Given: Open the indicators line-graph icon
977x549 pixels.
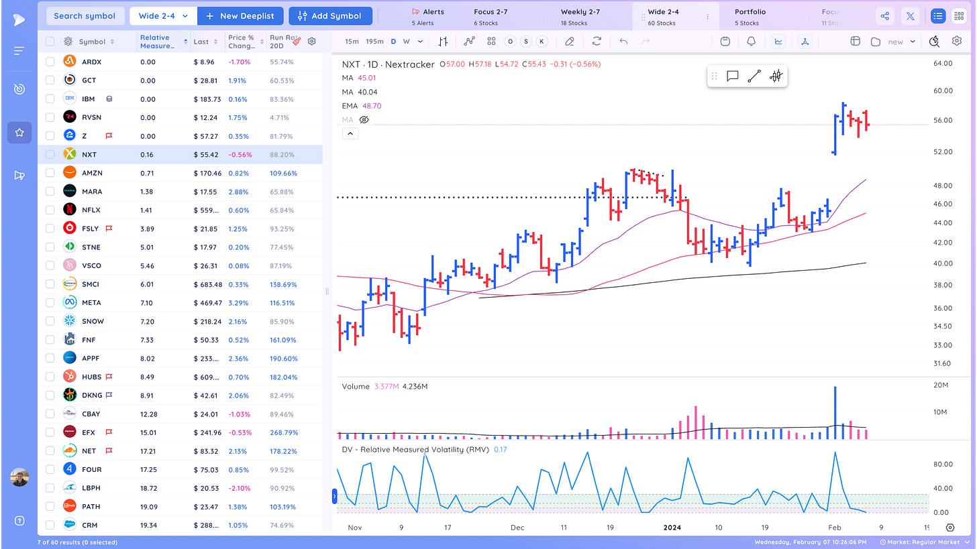Looking at the screenshot, I should (x=469, y=42).
